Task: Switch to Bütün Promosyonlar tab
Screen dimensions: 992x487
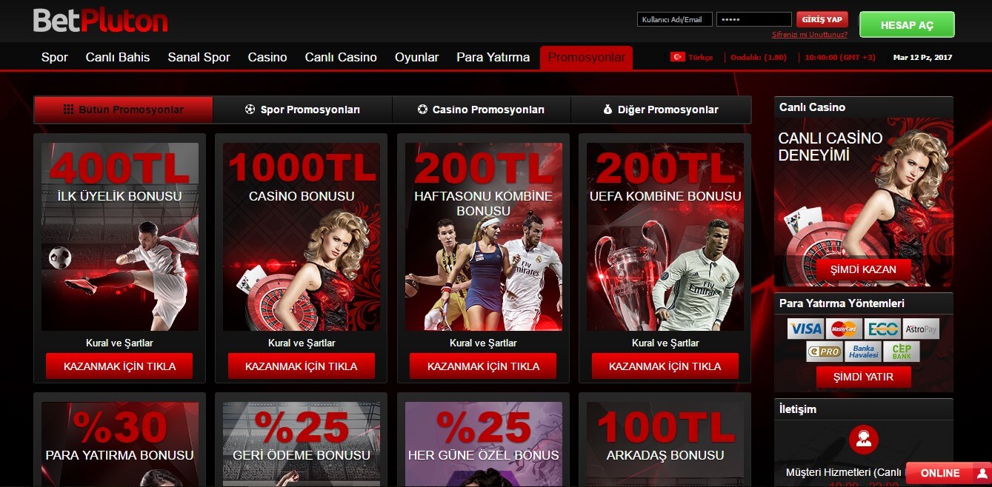Action: click(124, 110)
